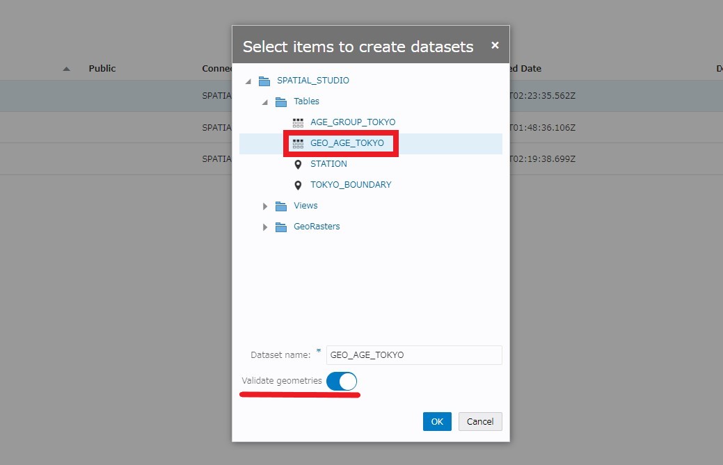The height and width of the screenshot is (465, 723).
Task: Select the AGE_GROUP_TOKYO table label
Action: pyautogui.click(x=352, y=122)
